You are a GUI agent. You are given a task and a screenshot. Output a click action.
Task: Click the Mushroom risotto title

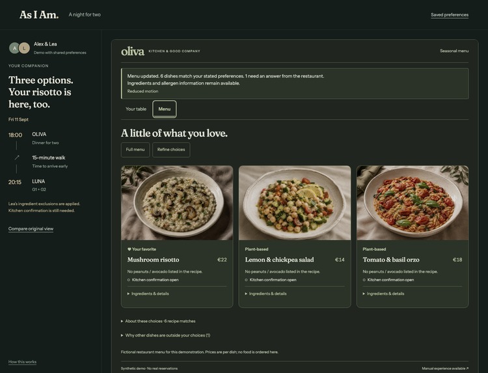[153, 260]
